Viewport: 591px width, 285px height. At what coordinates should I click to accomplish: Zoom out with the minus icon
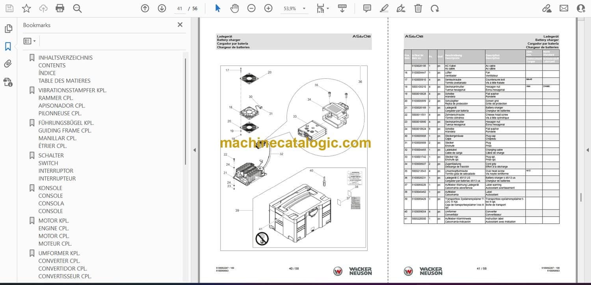[x=251, y=8]
